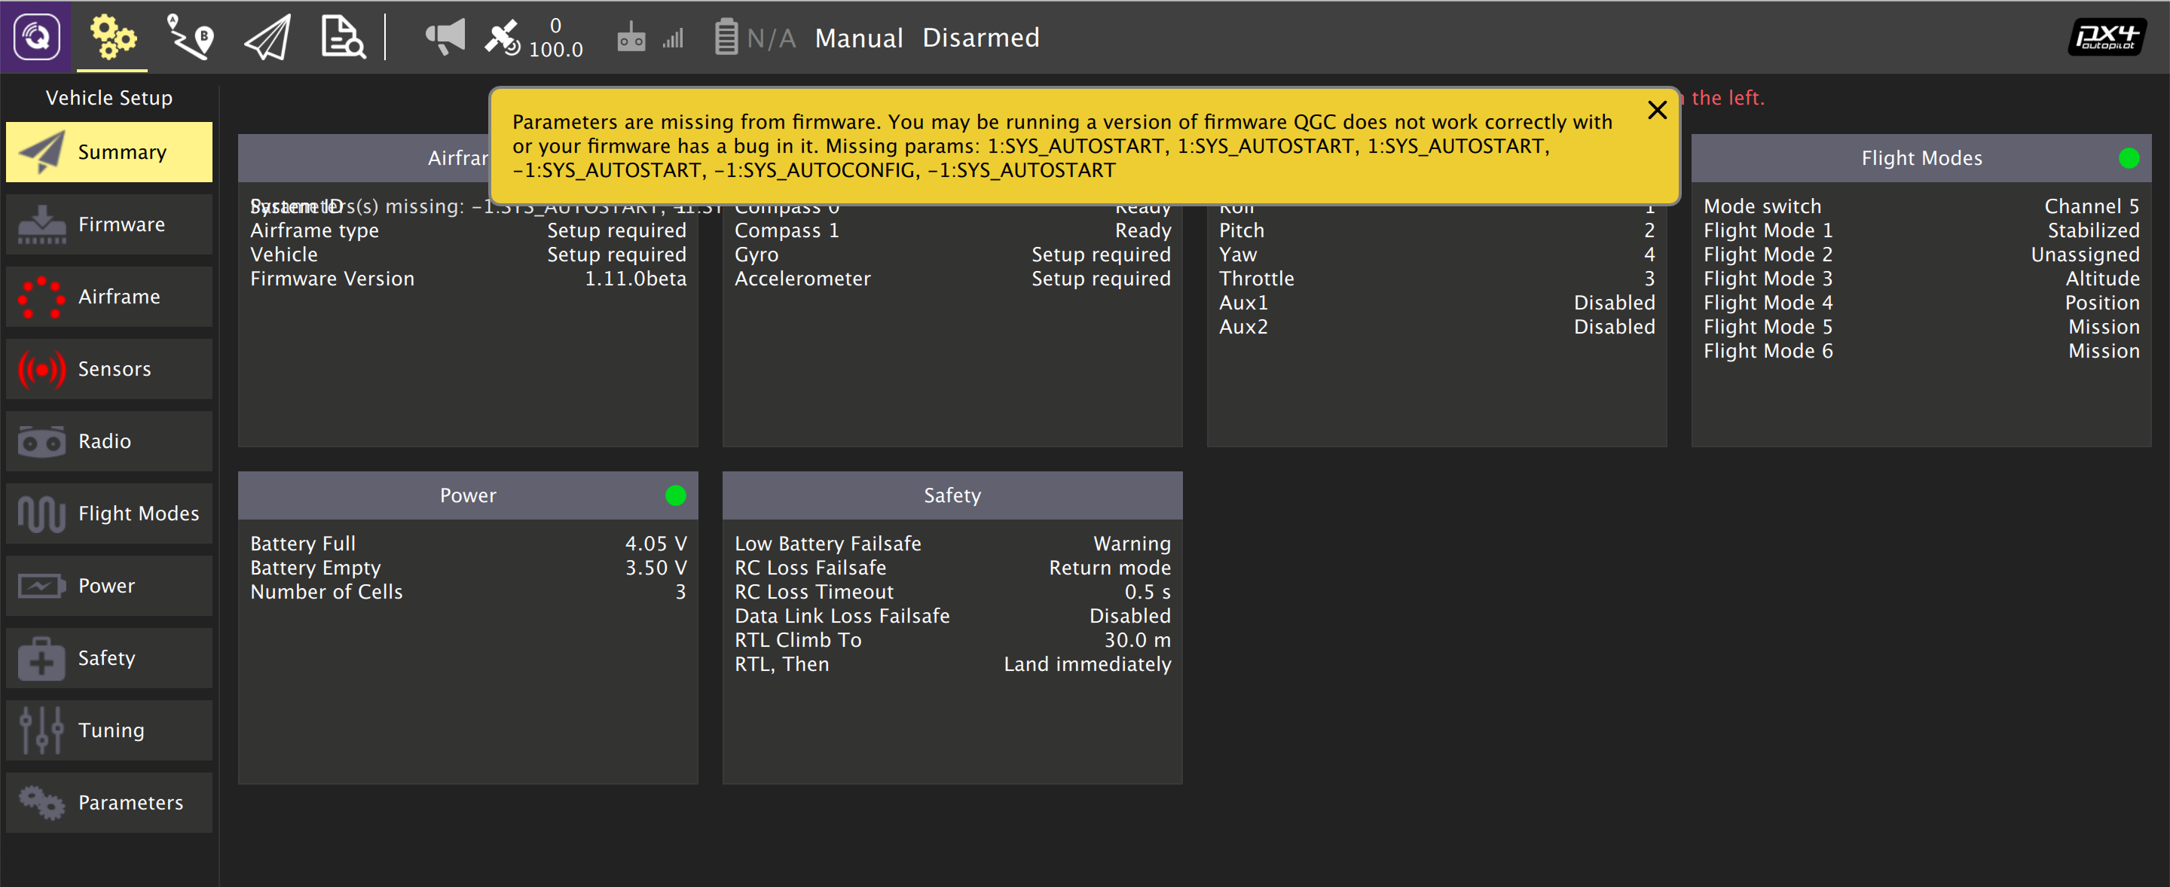Click Disarmed to change arming state

[x=980, y=37]
